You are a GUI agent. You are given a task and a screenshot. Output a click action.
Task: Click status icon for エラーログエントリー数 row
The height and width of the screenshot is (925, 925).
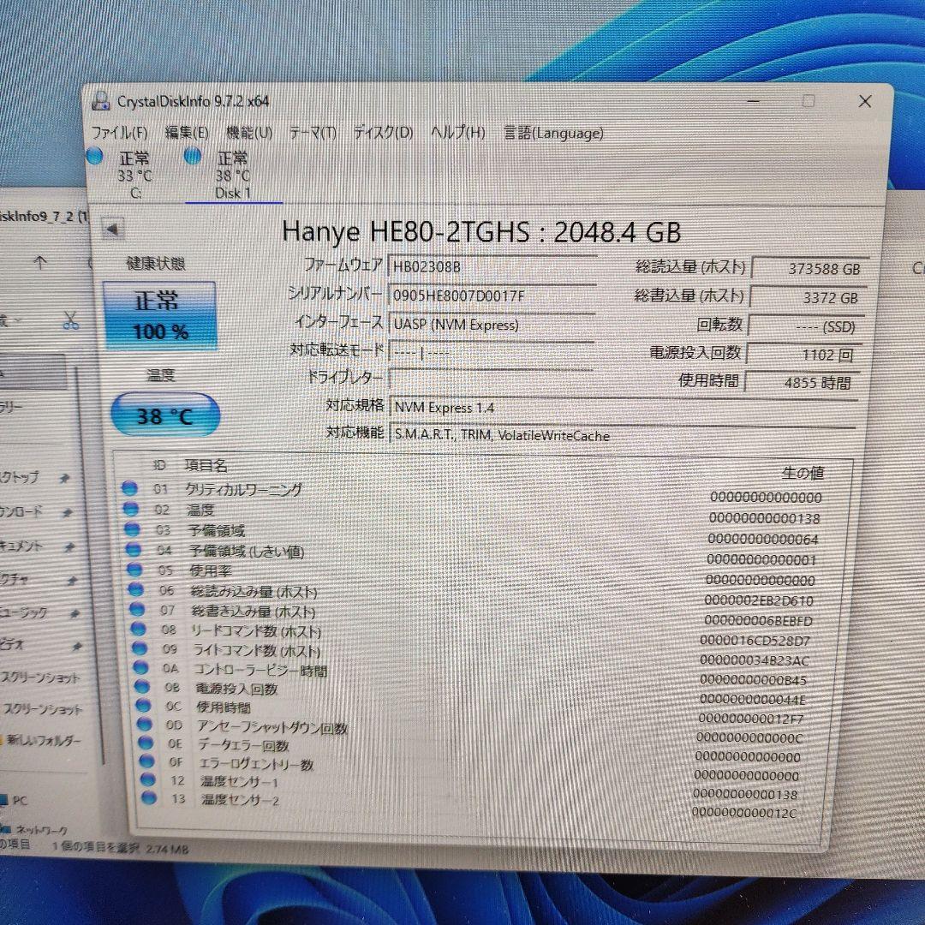coord(146,761)
